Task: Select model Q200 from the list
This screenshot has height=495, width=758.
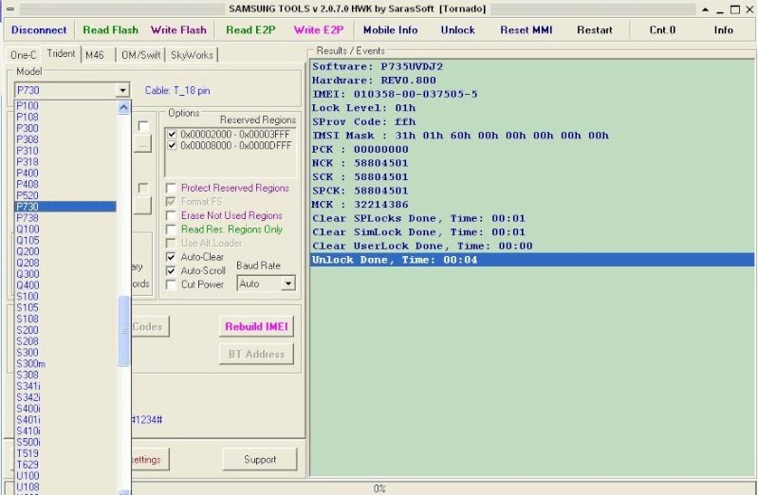Action: click(65, 251)
